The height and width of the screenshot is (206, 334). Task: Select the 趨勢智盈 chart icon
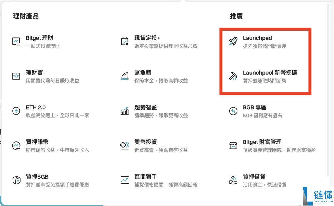click(124, 110)
